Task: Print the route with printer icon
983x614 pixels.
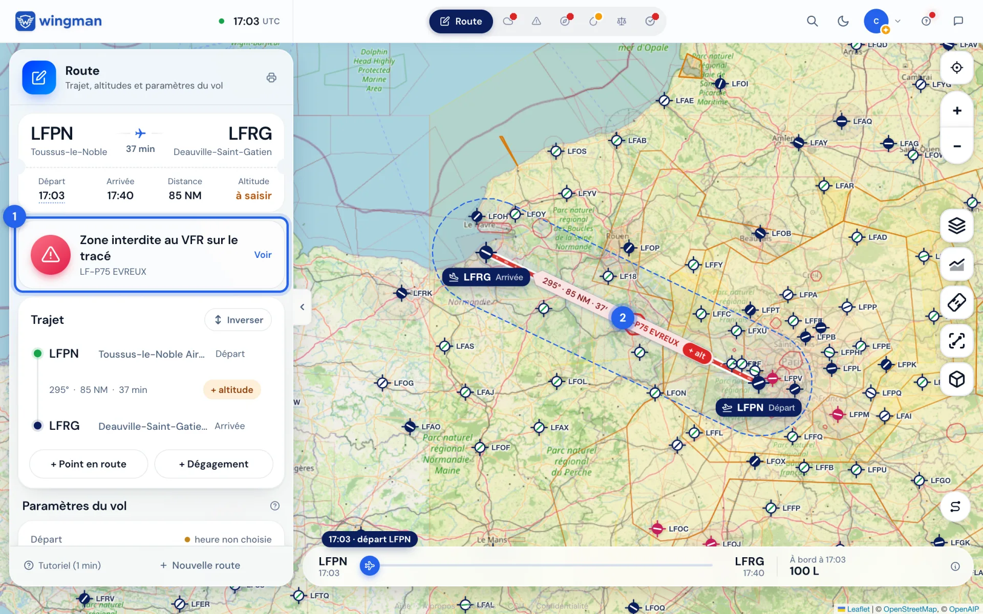Action: click(x=271, y=78)
